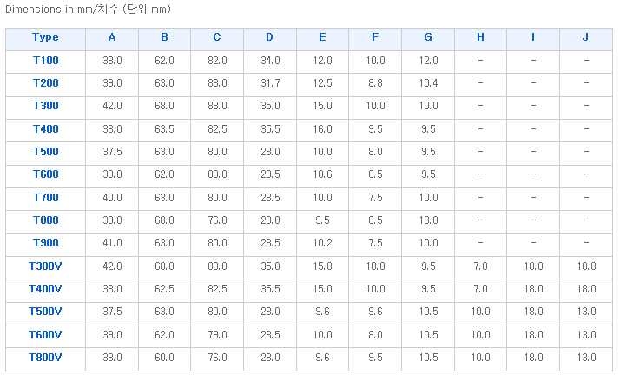Image resolution: width=633 pixels, height=381 pixels.
Task: Click column header J
Action: tap(585, 37)
